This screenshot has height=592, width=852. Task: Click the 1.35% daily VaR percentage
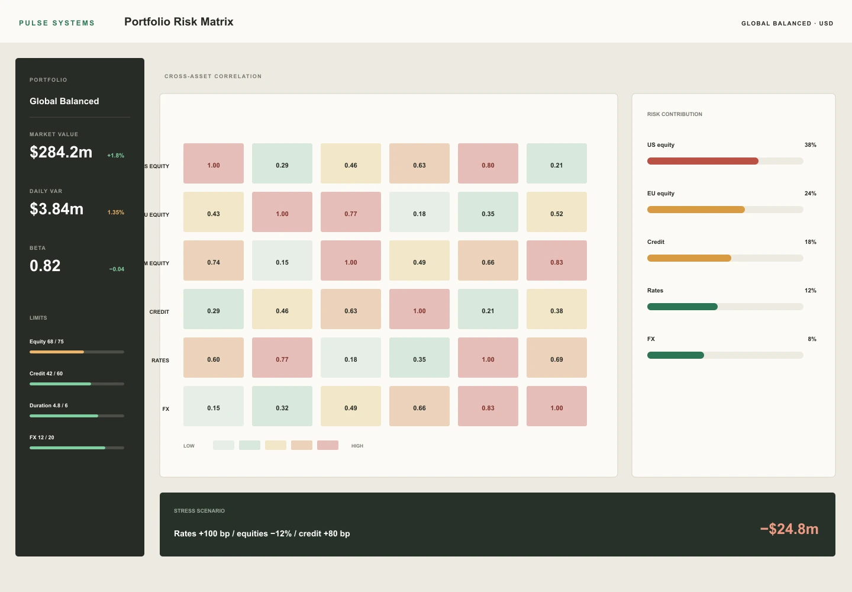[x=116, y=213]
